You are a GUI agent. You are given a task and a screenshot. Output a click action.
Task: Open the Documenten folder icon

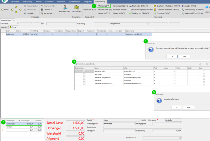(x=76, y=8)
